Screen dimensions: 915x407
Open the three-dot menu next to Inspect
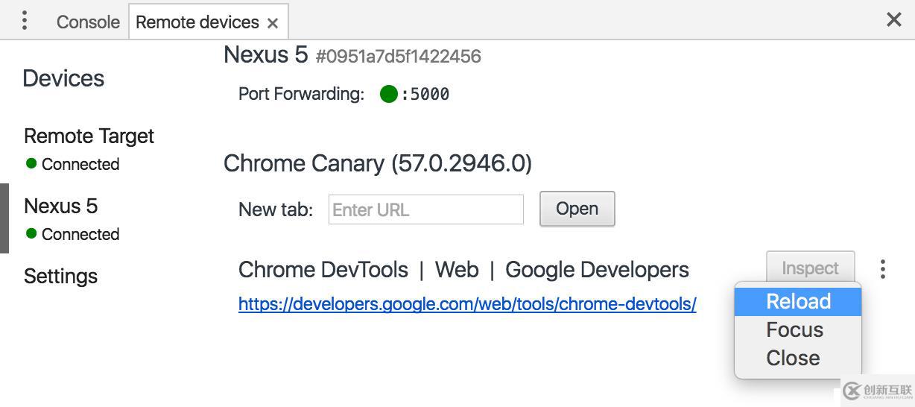pyautogui.click(x=883, y=269)
